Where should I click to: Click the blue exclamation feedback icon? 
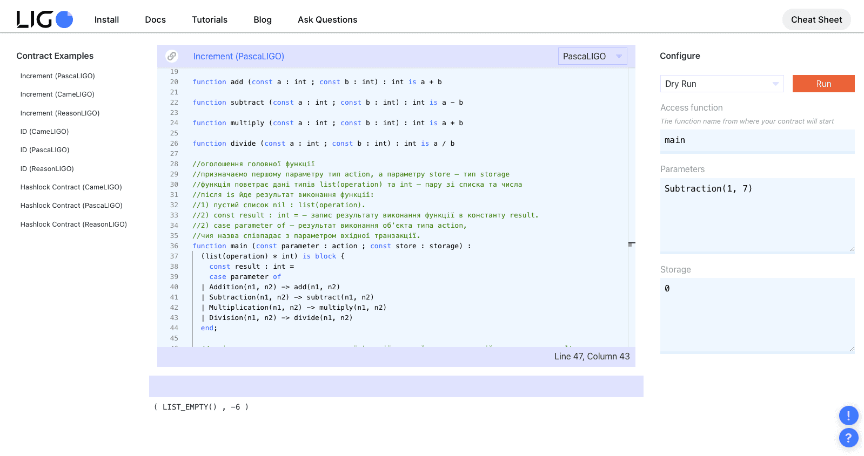tap(848, 416)
